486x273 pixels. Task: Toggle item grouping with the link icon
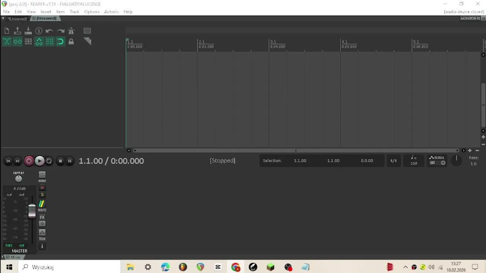[x=17, y=42]
